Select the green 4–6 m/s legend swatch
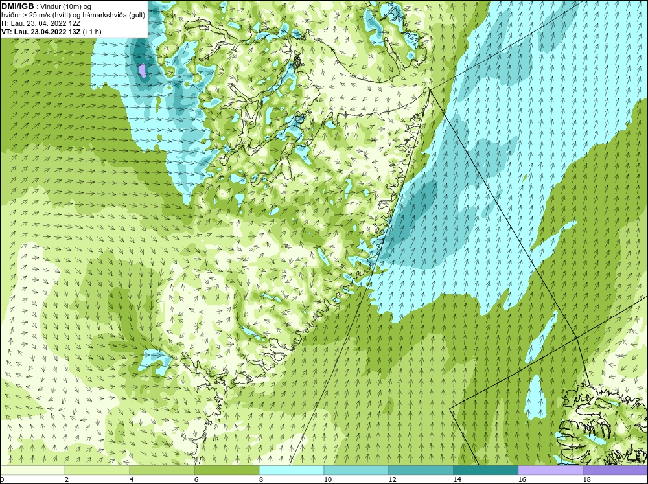Viewport: 648px width, 484px height. (161, 470)
